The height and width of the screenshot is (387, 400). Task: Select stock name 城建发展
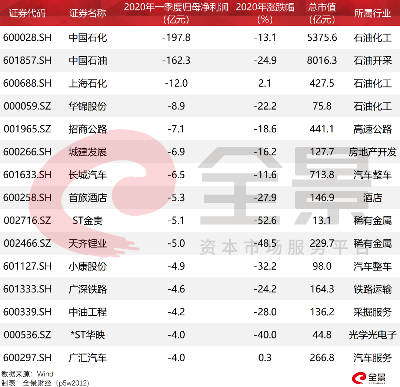pyautogui.click(x=87, y=152)
